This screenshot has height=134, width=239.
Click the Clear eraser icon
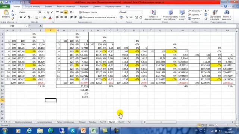pos(206,19)
